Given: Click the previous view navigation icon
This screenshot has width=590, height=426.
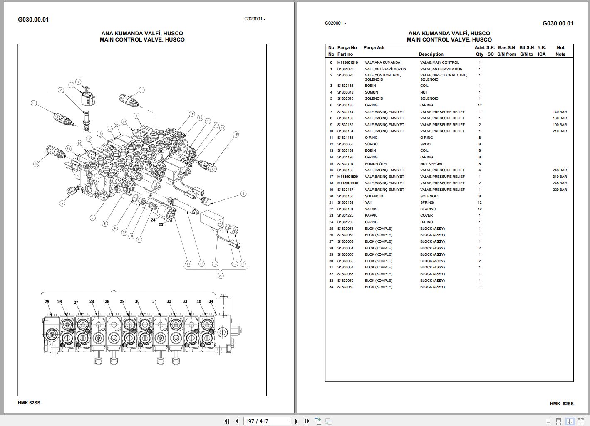Looking at the screenshot, I should click(x=318, y=421).
